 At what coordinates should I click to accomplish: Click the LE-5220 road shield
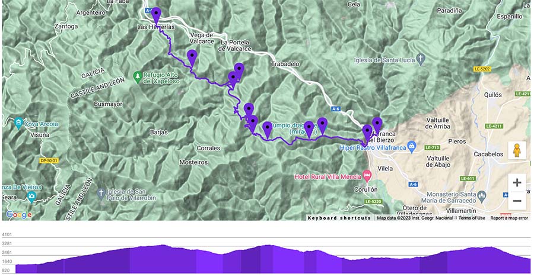point(373,201)
